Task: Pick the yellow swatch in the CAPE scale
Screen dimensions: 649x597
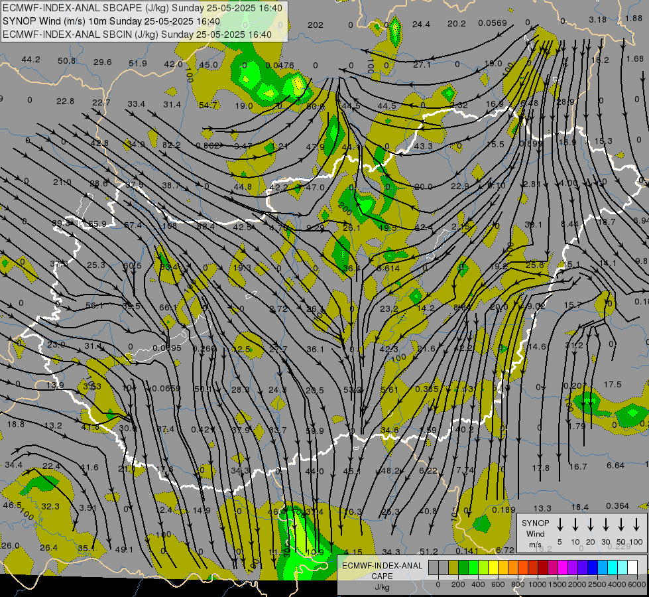Action: tap(493, 568)
